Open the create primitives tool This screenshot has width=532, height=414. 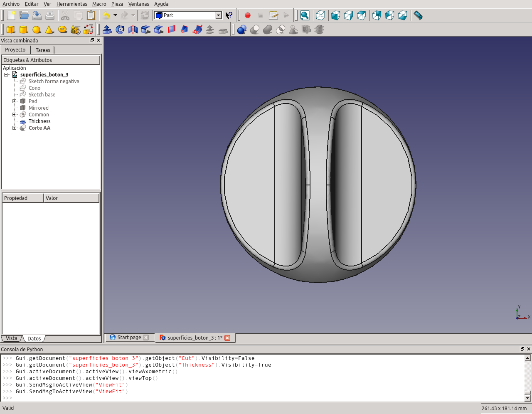pos(76,30)
